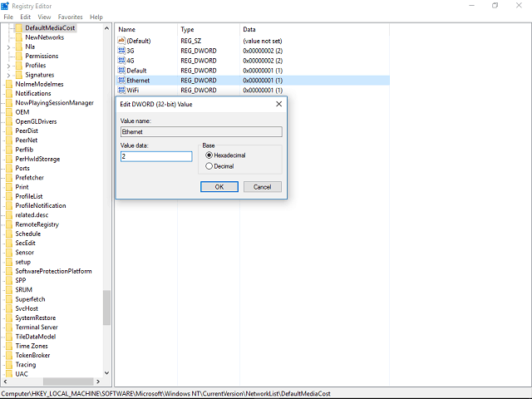Select the SystemRestore key
The image size is (532, 399).
pos(36,318)
